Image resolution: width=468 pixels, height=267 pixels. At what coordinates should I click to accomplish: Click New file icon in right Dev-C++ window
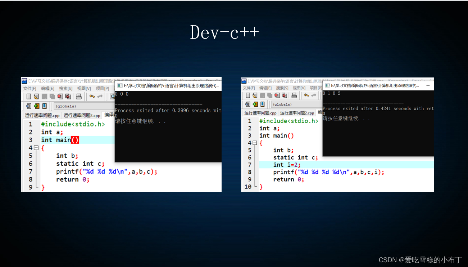247,95
